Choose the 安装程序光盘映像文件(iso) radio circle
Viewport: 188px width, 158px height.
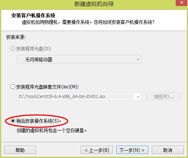coord(13,86)
